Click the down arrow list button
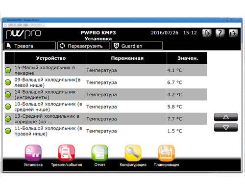The width and height of the screenshot is (245, 189). pos(226,128)
